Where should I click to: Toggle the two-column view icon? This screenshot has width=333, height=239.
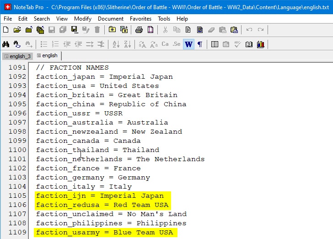[215, 44]
